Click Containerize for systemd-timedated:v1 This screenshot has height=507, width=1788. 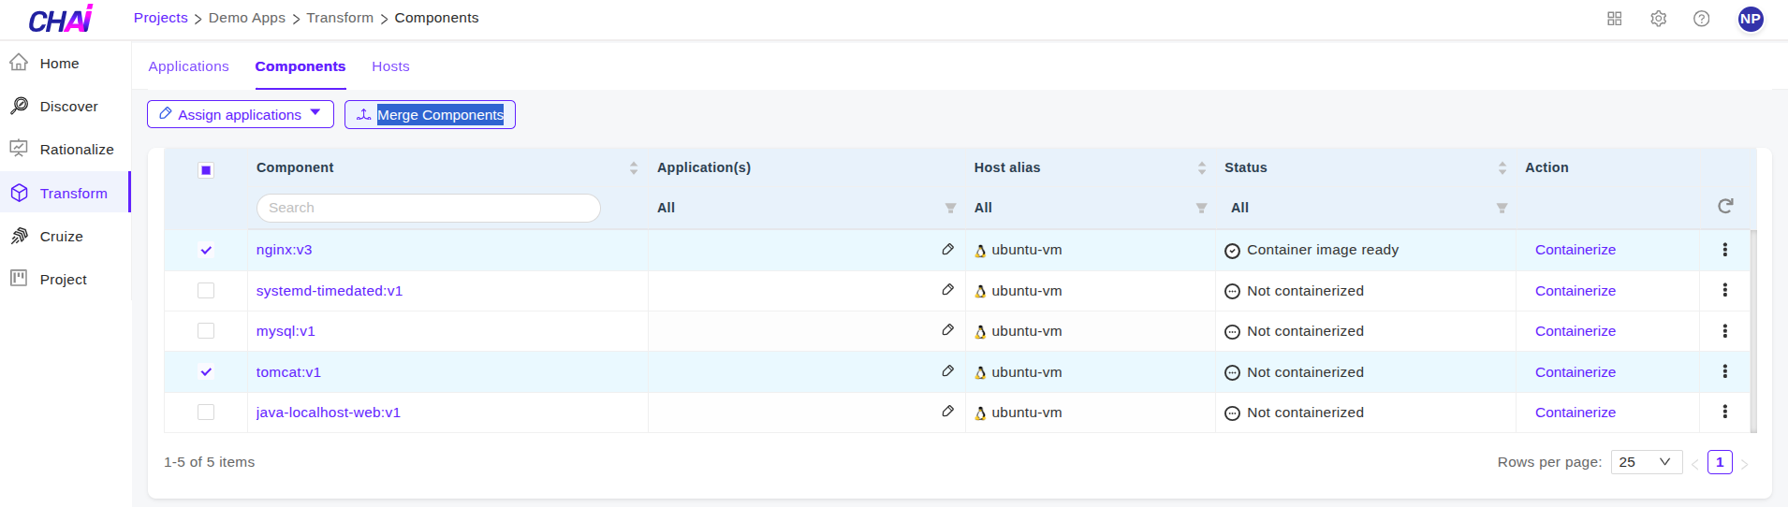pyautogui.click(x=1575, y=291)
